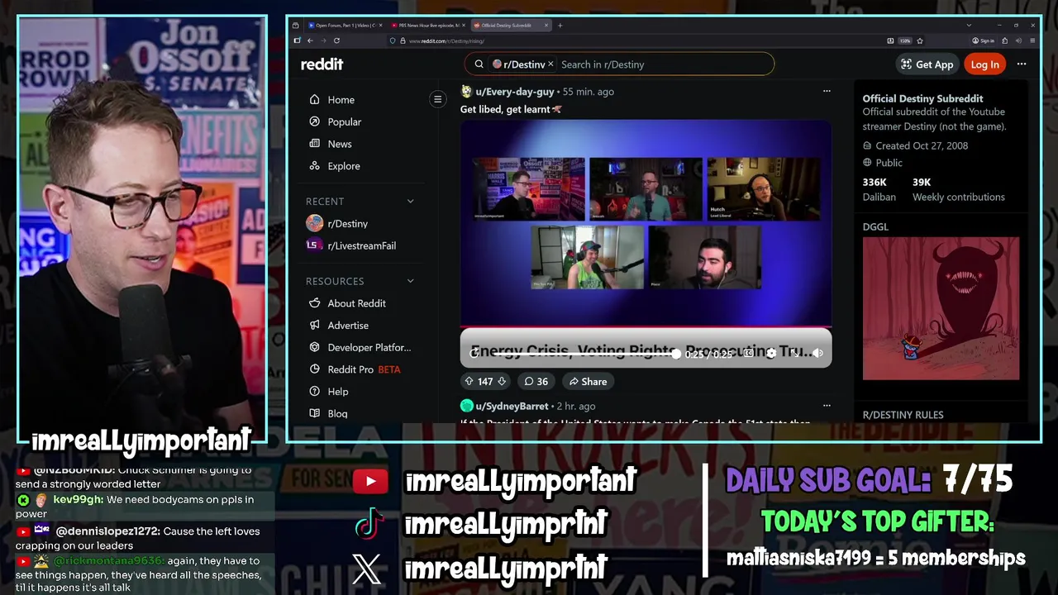
Task: Collapse the navigation sidebar hamburger button
Action: tap(438, 100)
